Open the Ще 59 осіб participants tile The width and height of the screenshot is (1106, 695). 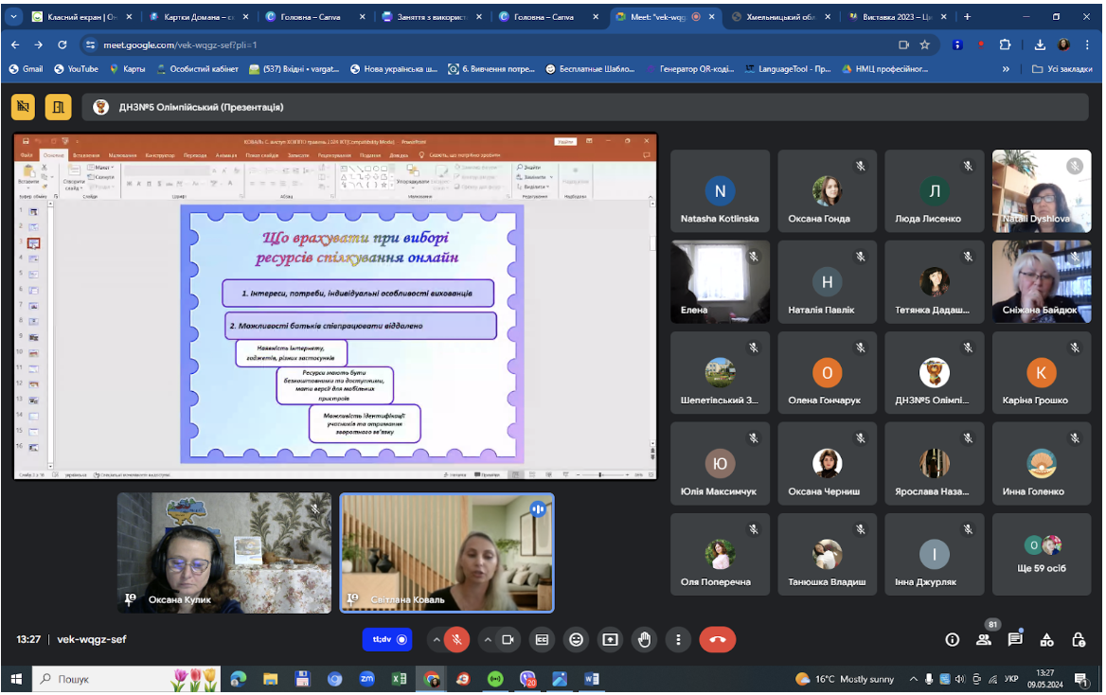(1041, 555)
